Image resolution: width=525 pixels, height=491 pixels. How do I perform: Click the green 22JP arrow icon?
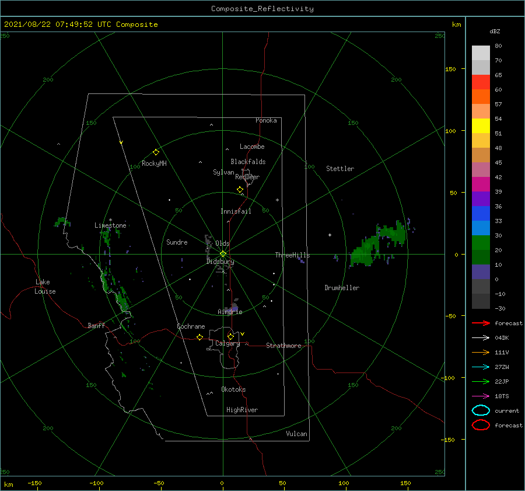click(x=481, y=381)
